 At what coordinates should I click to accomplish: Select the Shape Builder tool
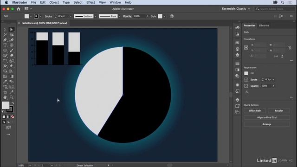[5, 71]
